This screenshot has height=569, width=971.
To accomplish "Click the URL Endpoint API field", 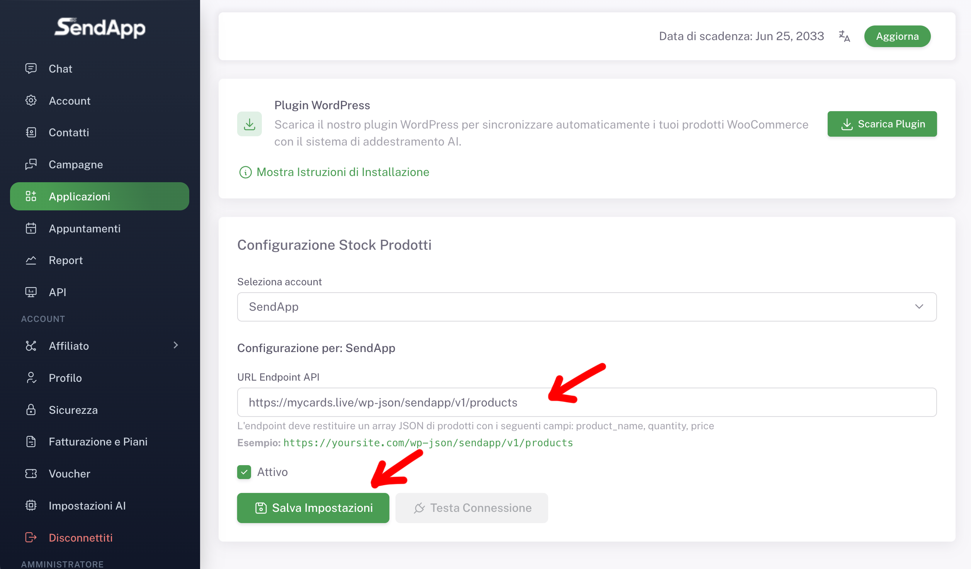I will point(586,402).
